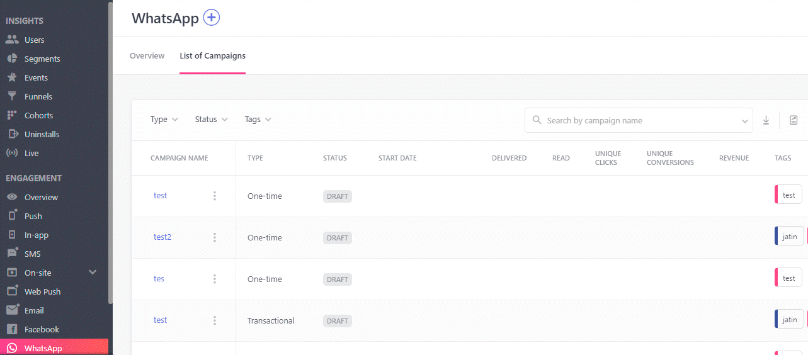Click the Engagement Overview eye icon
Viewport: 808px width, 355px height.
pos(12,197)
